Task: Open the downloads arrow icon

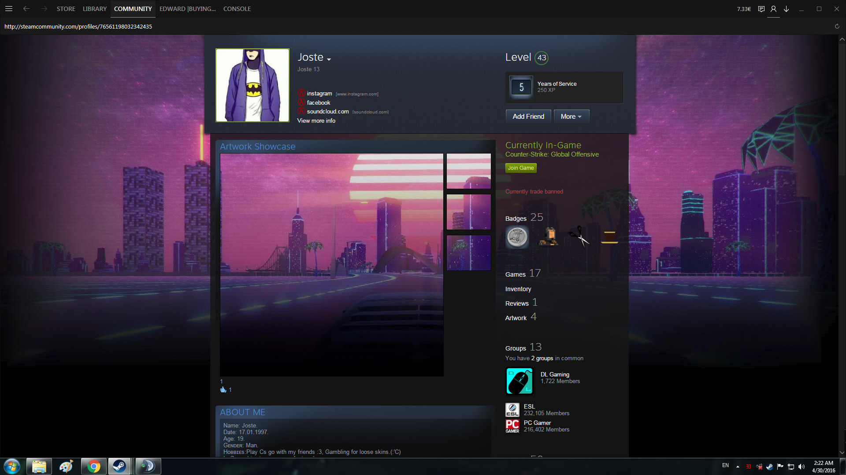Action: click(x=787, y=9)
